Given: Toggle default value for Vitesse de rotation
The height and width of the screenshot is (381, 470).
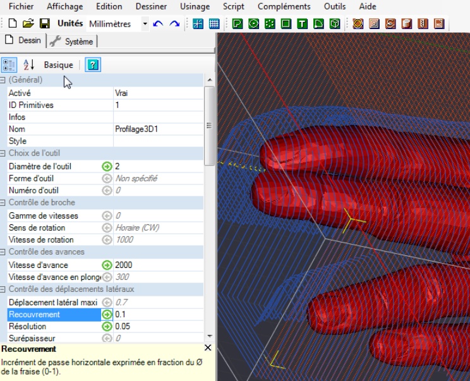Looking at the screenshot, I should tap(107, 239).
